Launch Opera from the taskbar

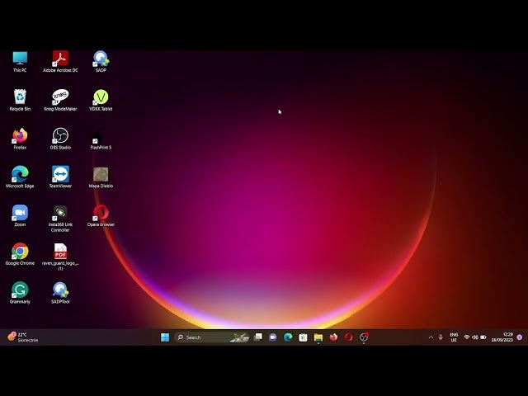point(348,337)
